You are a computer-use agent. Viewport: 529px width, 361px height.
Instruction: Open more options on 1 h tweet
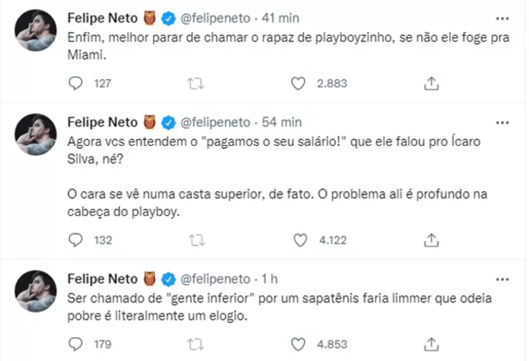[x=502, y=279]
